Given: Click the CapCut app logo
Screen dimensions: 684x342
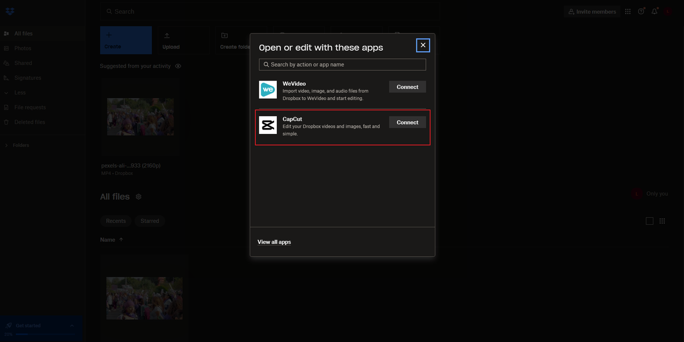Looking at the screenshot, I should 268,125.
